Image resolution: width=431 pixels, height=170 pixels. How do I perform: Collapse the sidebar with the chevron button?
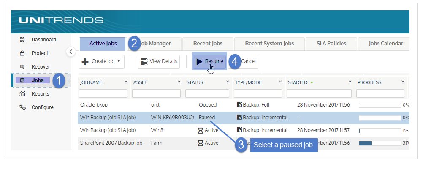[71, 52]
